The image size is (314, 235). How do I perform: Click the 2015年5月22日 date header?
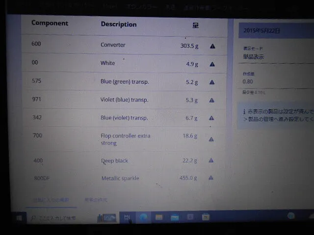tap(262, 31)
